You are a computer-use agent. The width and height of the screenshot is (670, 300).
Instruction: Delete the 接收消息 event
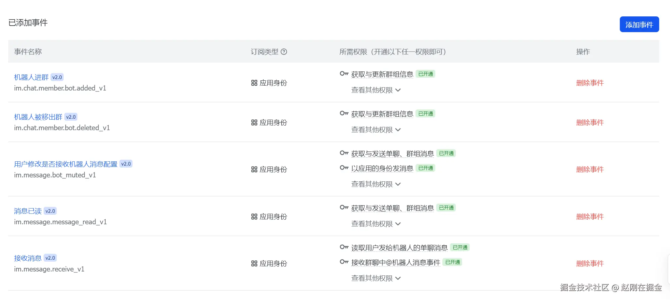click(590, 264)
